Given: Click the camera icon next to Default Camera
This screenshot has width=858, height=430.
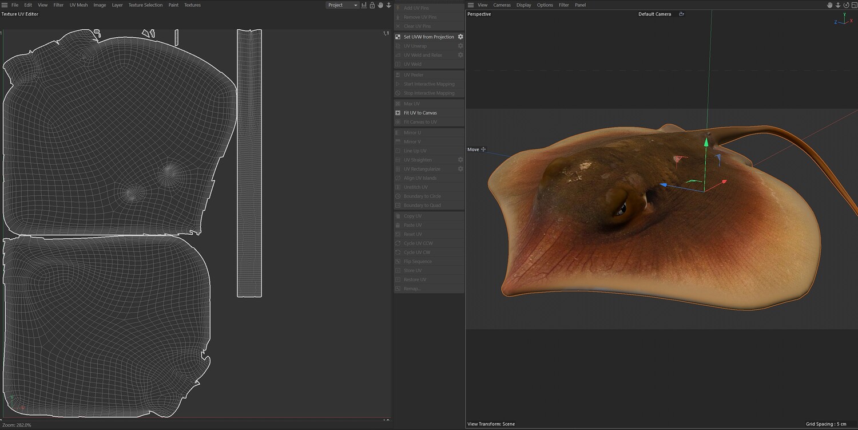Looking at the screenshot, I should click(x=681, y=14).
